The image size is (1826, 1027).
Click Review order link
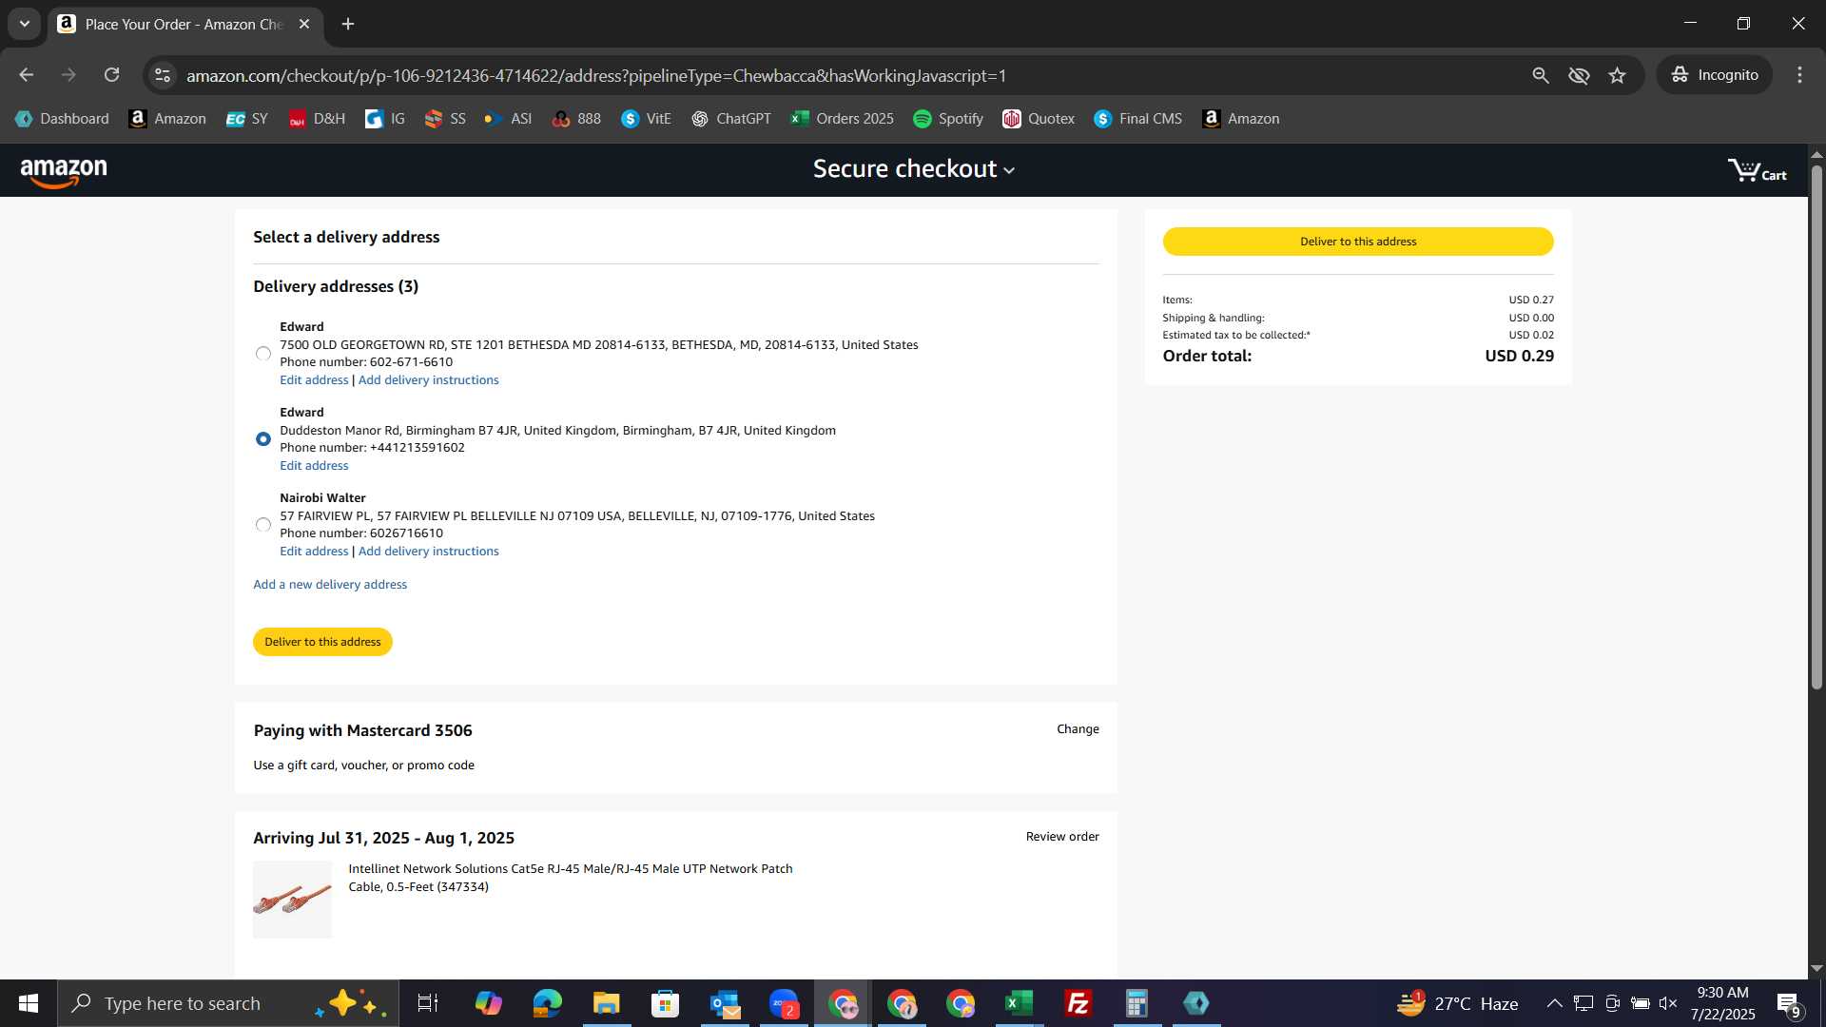(x=1062, y=837)
